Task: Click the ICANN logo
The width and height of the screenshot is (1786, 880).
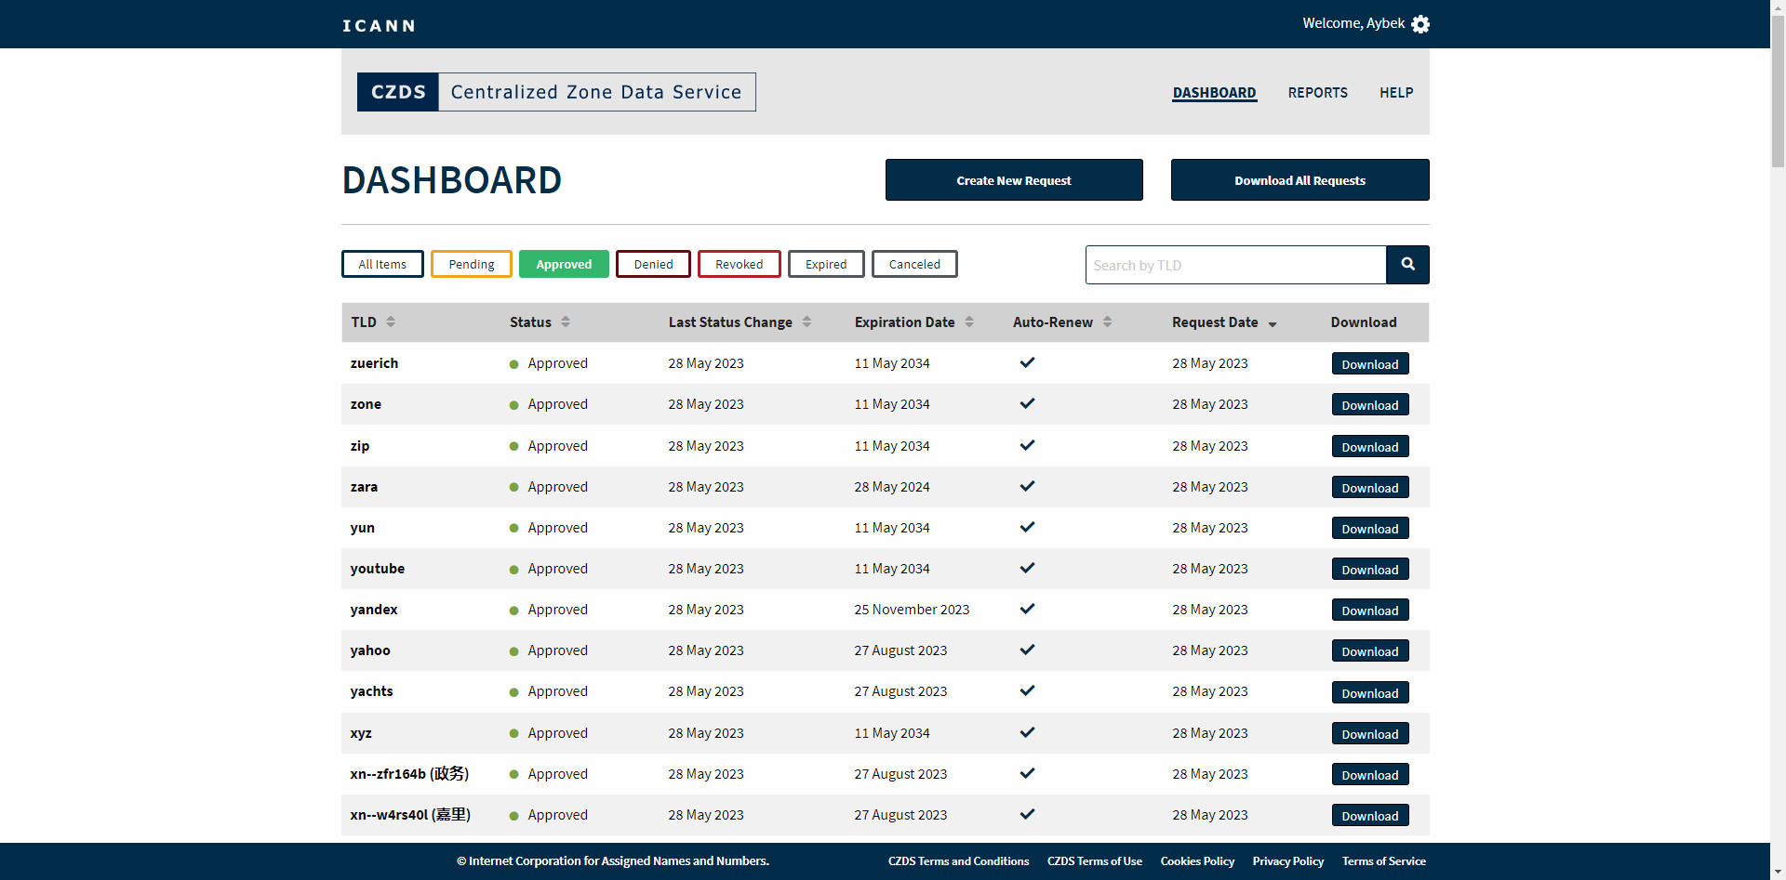Action: click(379, 25)
